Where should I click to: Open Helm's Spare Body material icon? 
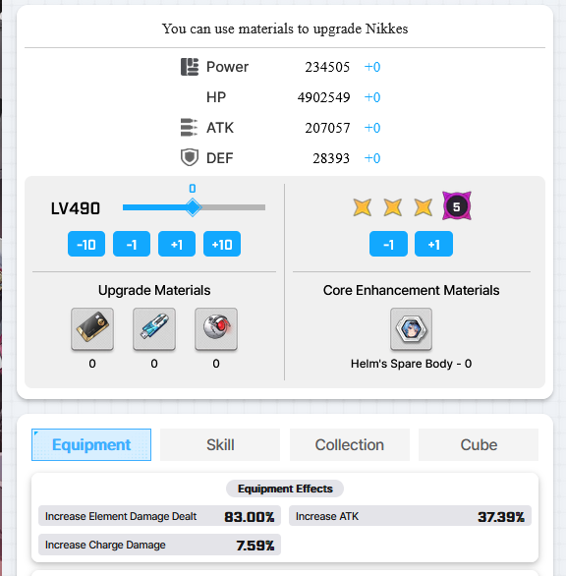point(411,329)
